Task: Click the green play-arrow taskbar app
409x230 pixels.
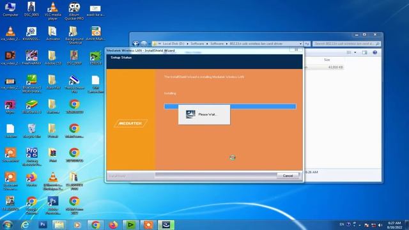Action: [x=130, y=225]
